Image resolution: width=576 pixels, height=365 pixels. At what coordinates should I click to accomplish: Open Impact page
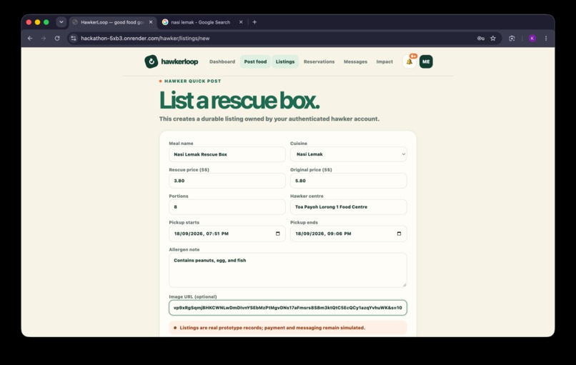click(384, 61)
